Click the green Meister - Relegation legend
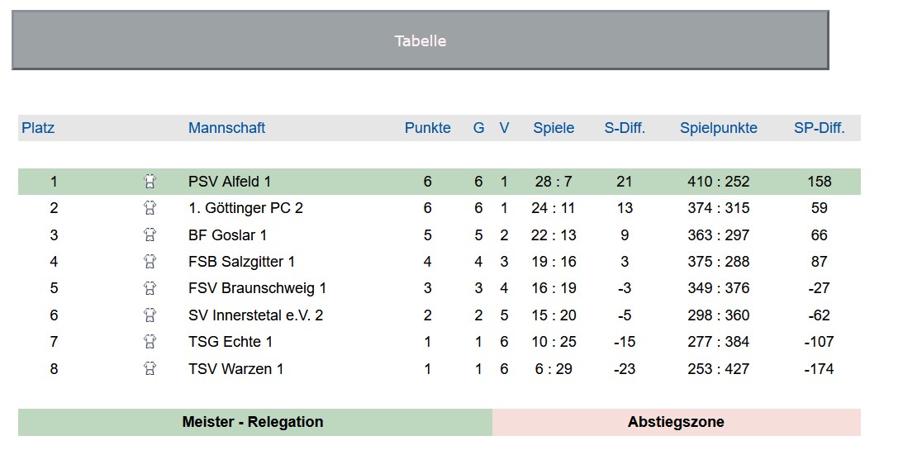 (x=254, y=422)
